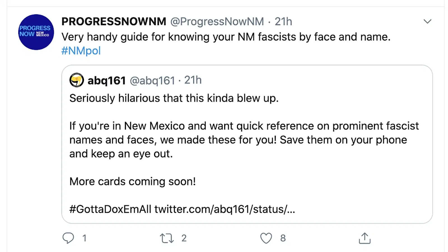Retweet using the retweet arrows icon

click(x=167, y=238)
